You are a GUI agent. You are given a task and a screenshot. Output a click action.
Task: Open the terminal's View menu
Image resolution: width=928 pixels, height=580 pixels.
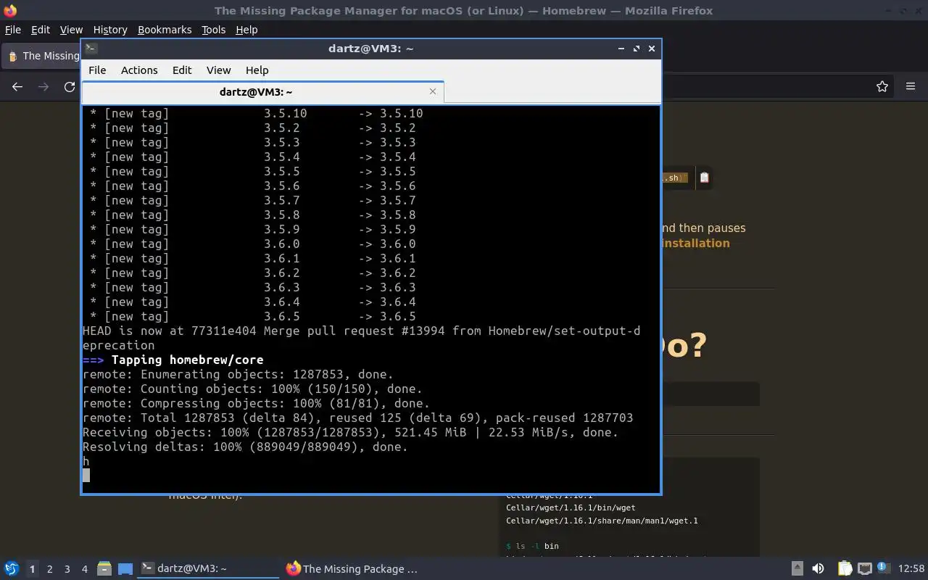(218, 70)
